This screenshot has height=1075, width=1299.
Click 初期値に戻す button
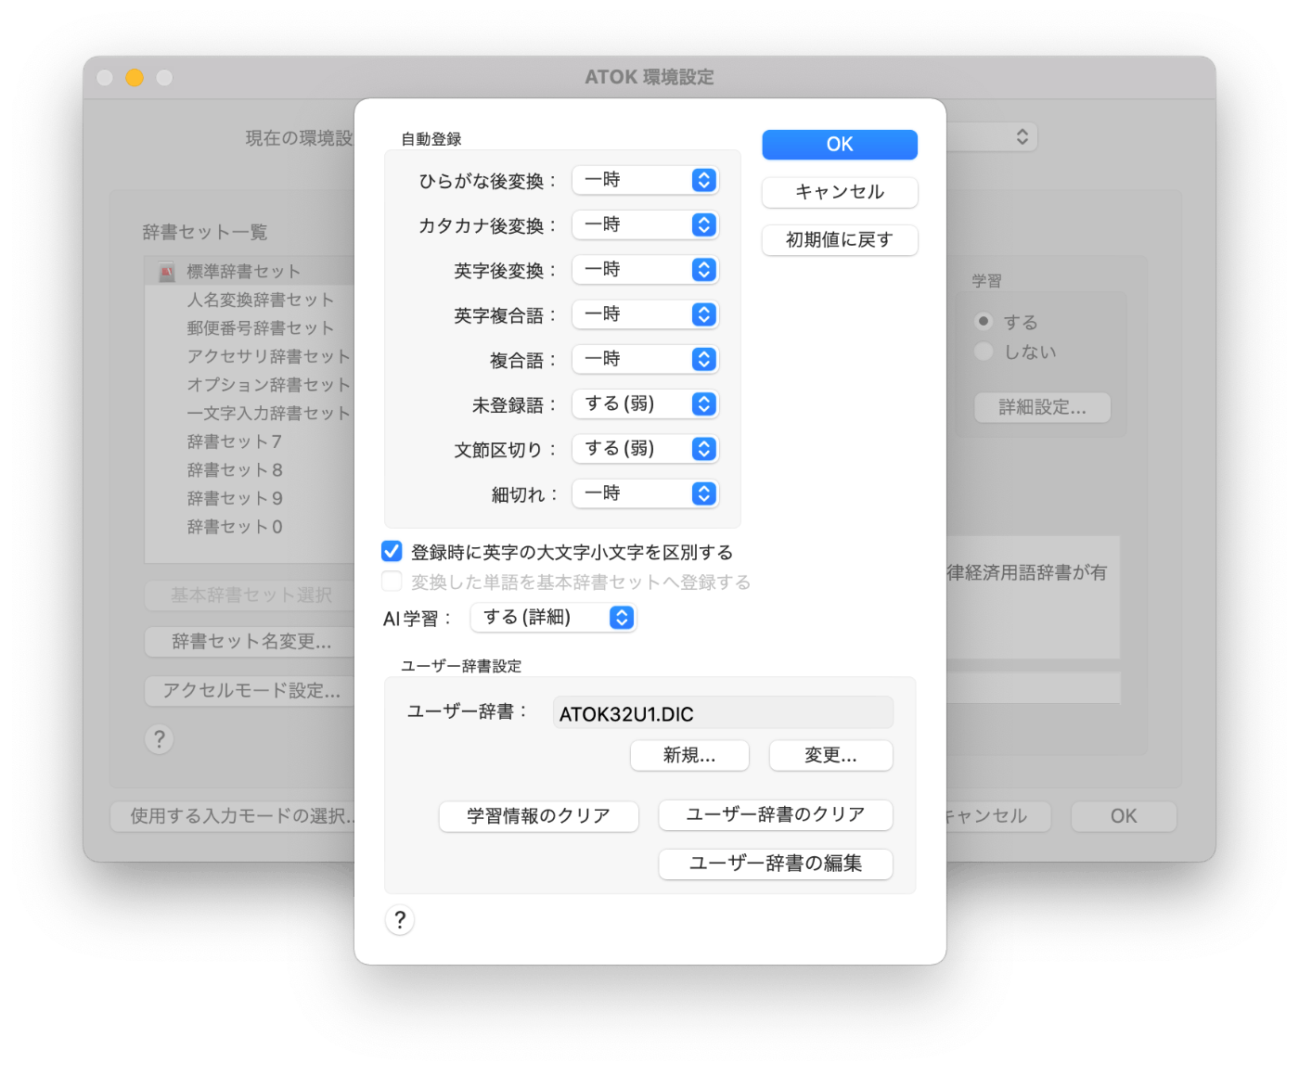pyautogui.click(x=840, y=240)
